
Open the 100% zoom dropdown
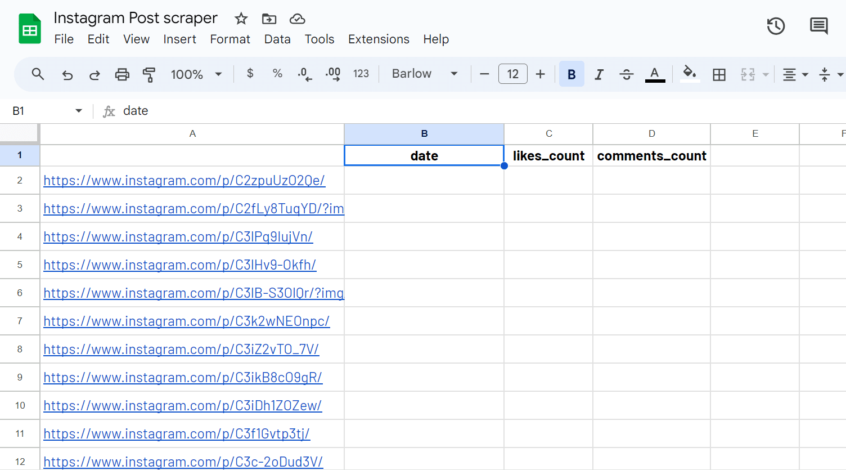[196, 74]
